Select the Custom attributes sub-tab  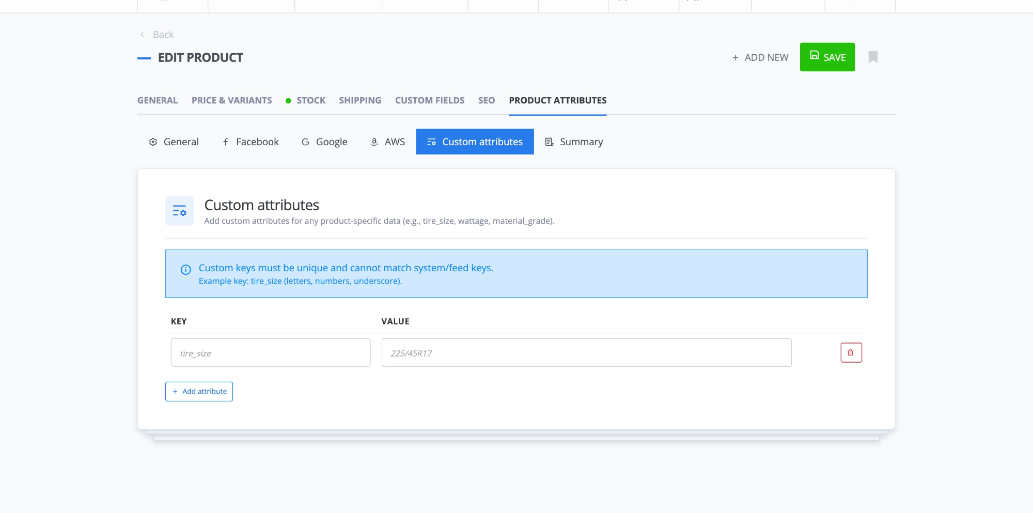(x=475, y=142)
